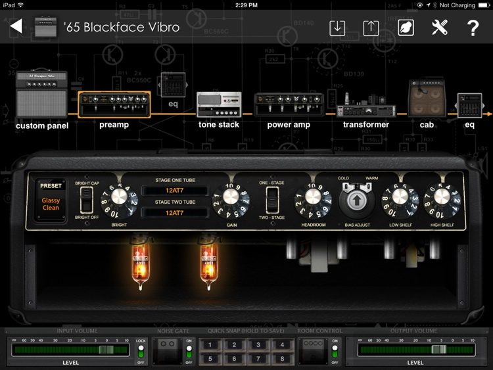Select quick snap slot 4
This screenshot has height=370, width=493.
click(x=283, y=345)
